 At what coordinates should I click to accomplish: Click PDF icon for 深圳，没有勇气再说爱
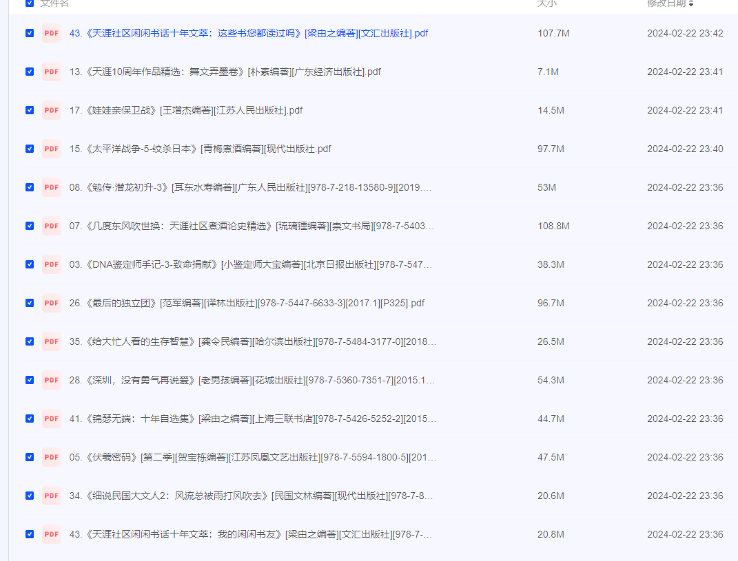[x=52, y=380]
